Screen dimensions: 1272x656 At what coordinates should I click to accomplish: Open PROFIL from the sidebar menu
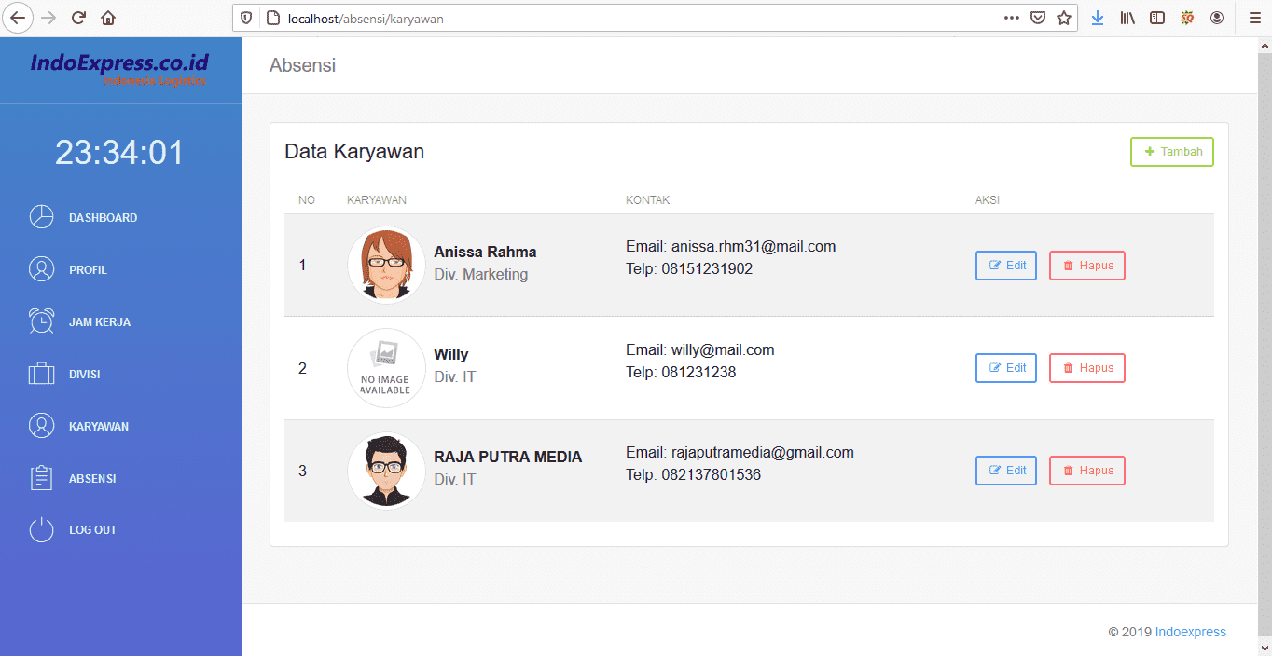click(x=88, y=269)
